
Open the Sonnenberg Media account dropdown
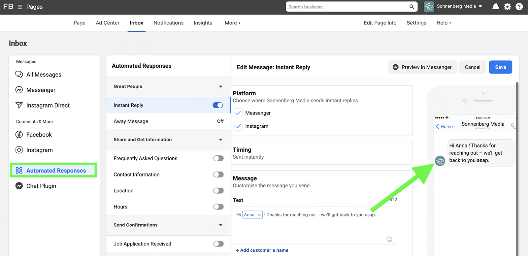[459, 6]
